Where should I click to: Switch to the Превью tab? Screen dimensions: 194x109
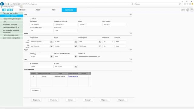point(22,10)
